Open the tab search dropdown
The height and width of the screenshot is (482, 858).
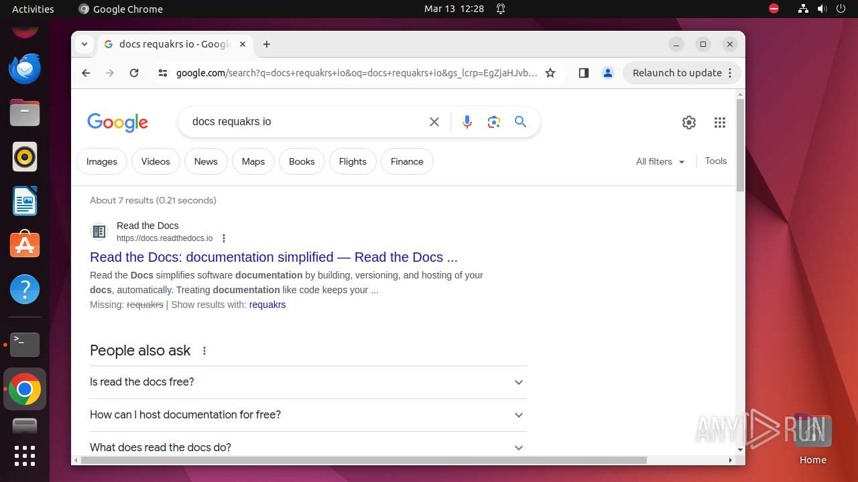pos(84,44)
